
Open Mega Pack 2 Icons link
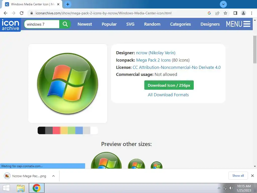coord(153,60)
